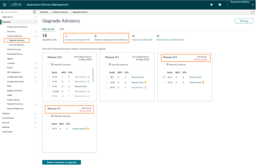Expand the Instances submenu chevron
The image size is (256, 168).
(35, 32)
